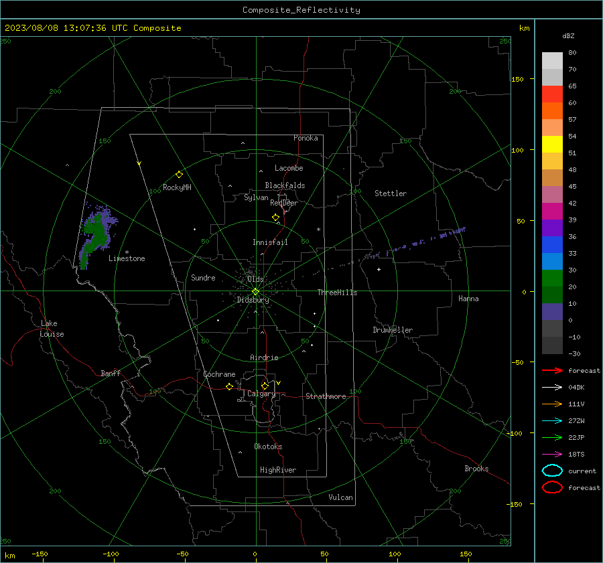
Task: Click the Sylvan label
Action: tap(256, 197)
